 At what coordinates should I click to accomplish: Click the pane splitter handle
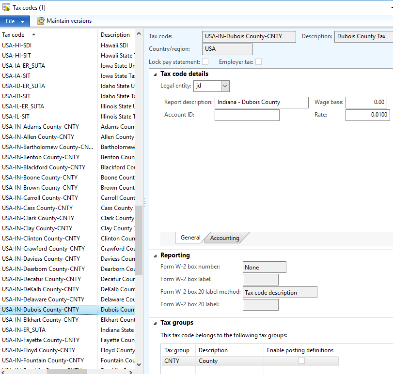click(145, 202)
